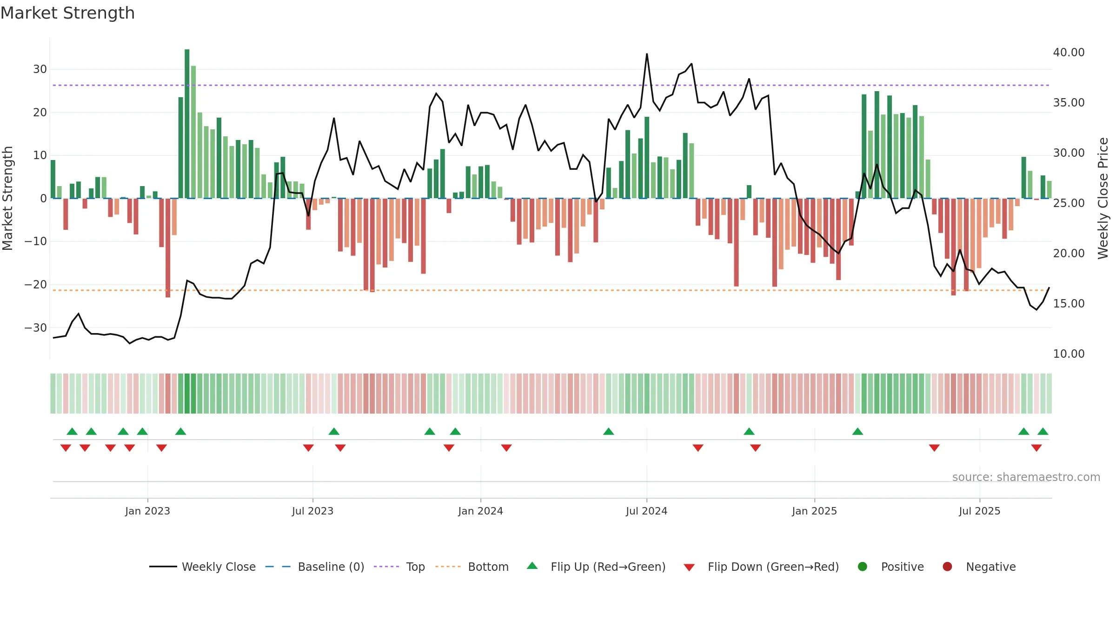The width and height of the screenshot is (1116, 628).
Task: Click the flip-down marker just before Jul 2023
Action: click(x=308, y=448)
